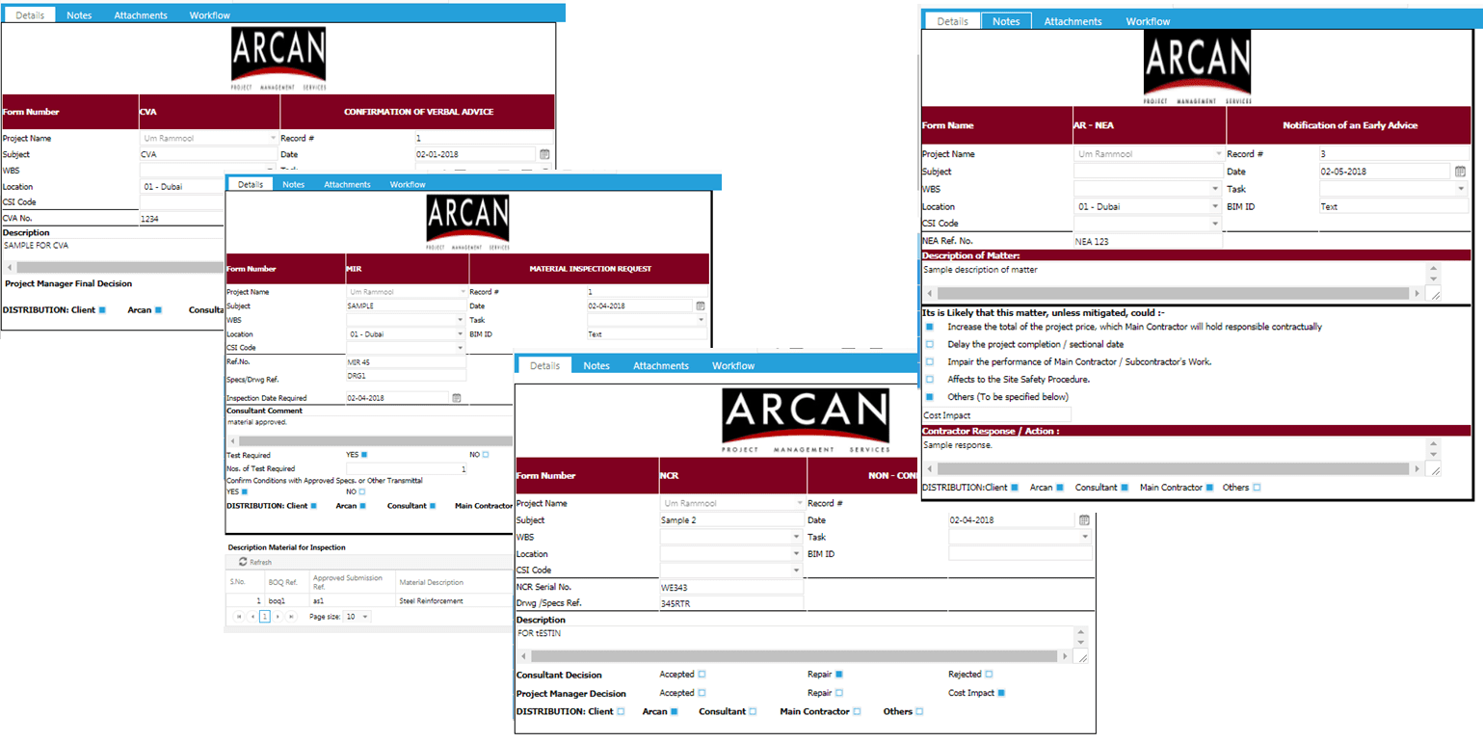Screen dimensions: 1483x743
Task: Click Subject field in NEA form
Action: tap(1148, 172)
